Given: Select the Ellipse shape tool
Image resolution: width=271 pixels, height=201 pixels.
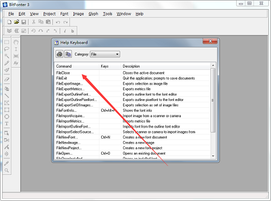Looking at the screenshot, I should click(x=7, y=117).
